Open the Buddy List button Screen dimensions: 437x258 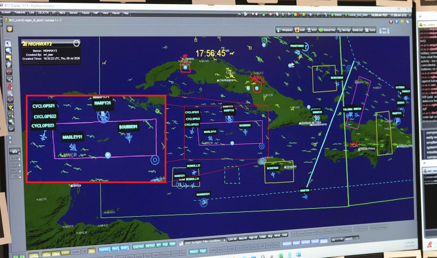click(x=357, y=30)
